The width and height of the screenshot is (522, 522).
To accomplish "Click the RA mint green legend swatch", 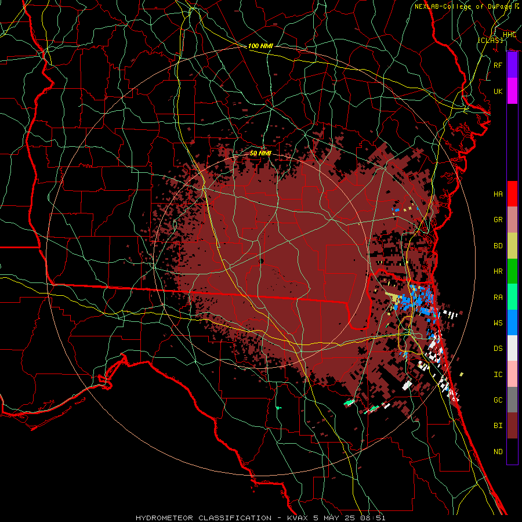I will coord(512,297).
